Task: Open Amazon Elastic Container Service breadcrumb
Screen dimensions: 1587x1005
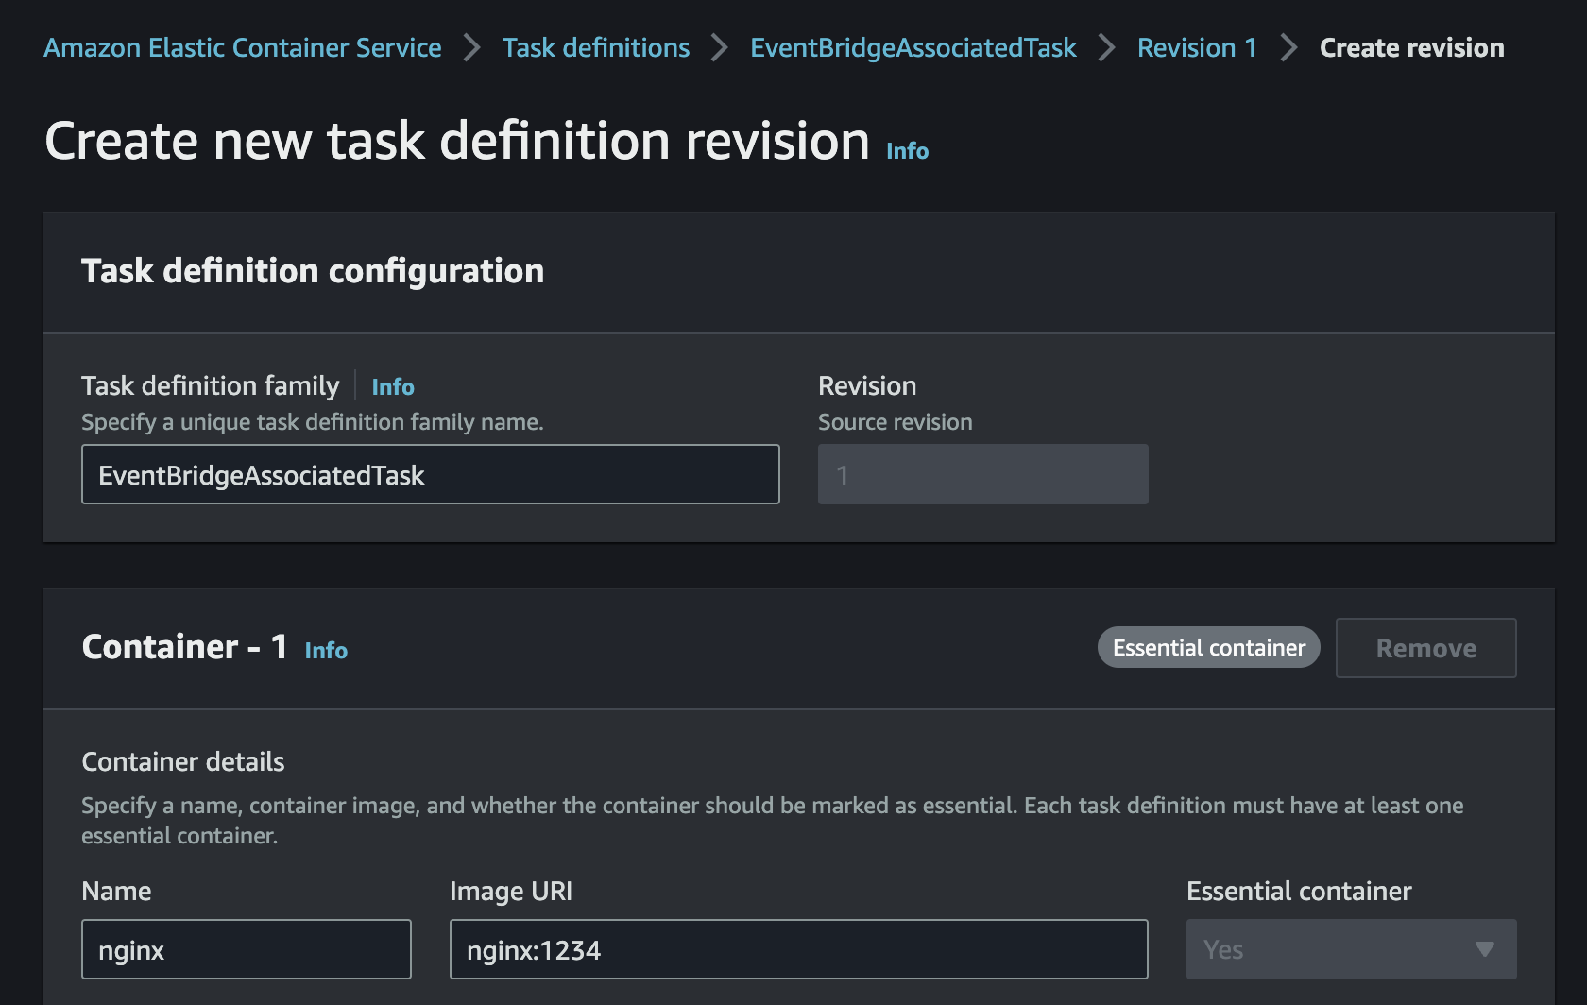Action: point(243,47)
